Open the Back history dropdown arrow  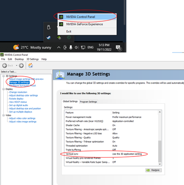point(16,65)
